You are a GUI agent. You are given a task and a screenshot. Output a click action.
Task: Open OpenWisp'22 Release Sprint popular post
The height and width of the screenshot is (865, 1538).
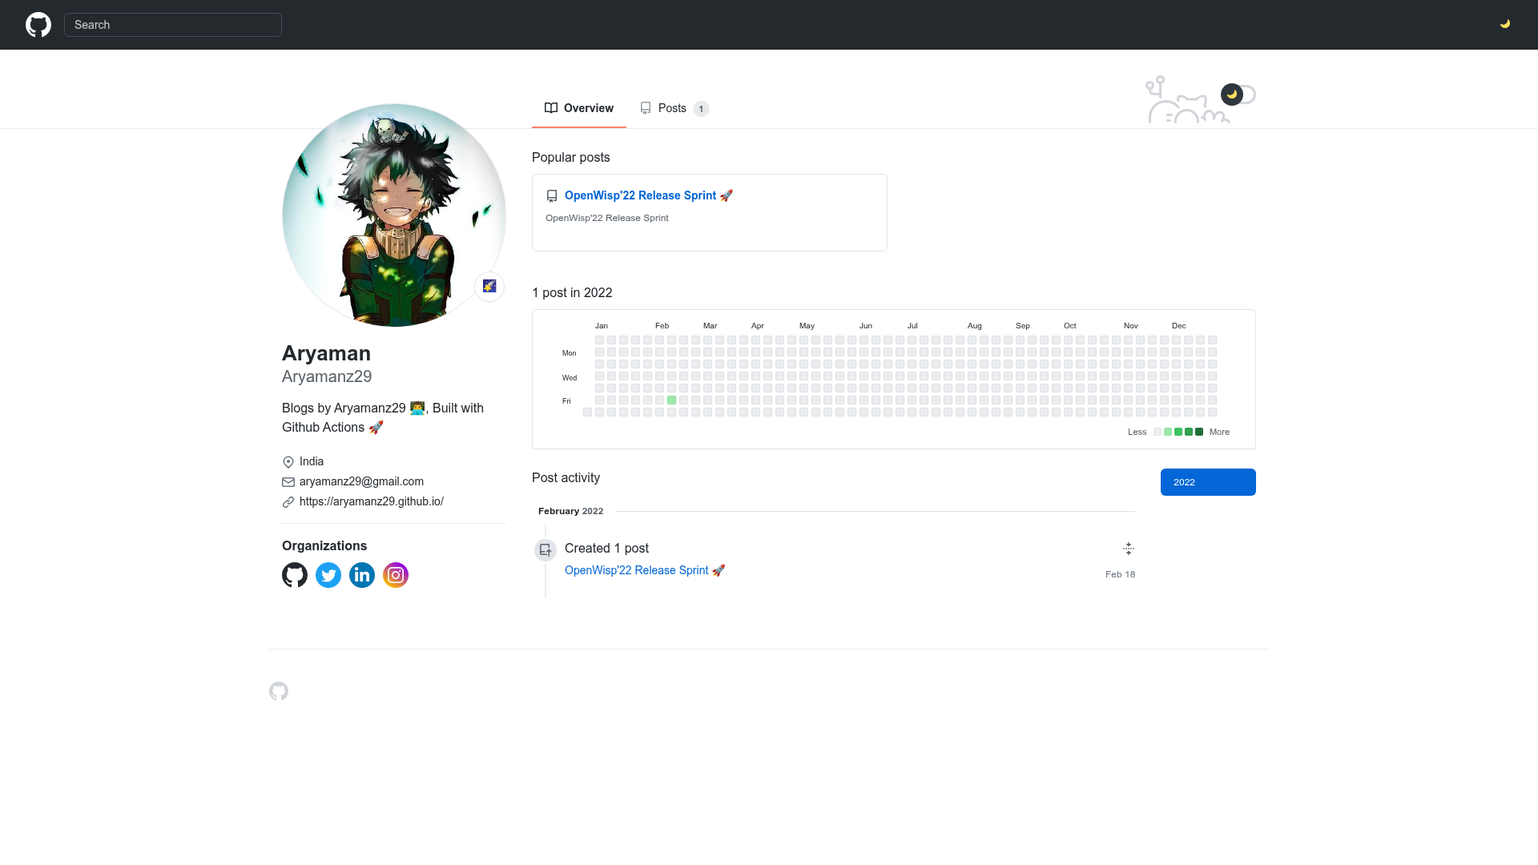pyautogui.click(x=648, y=195)
